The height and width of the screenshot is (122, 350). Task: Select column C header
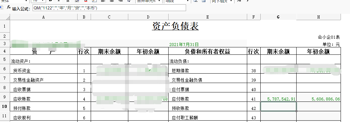coord(109,17)
